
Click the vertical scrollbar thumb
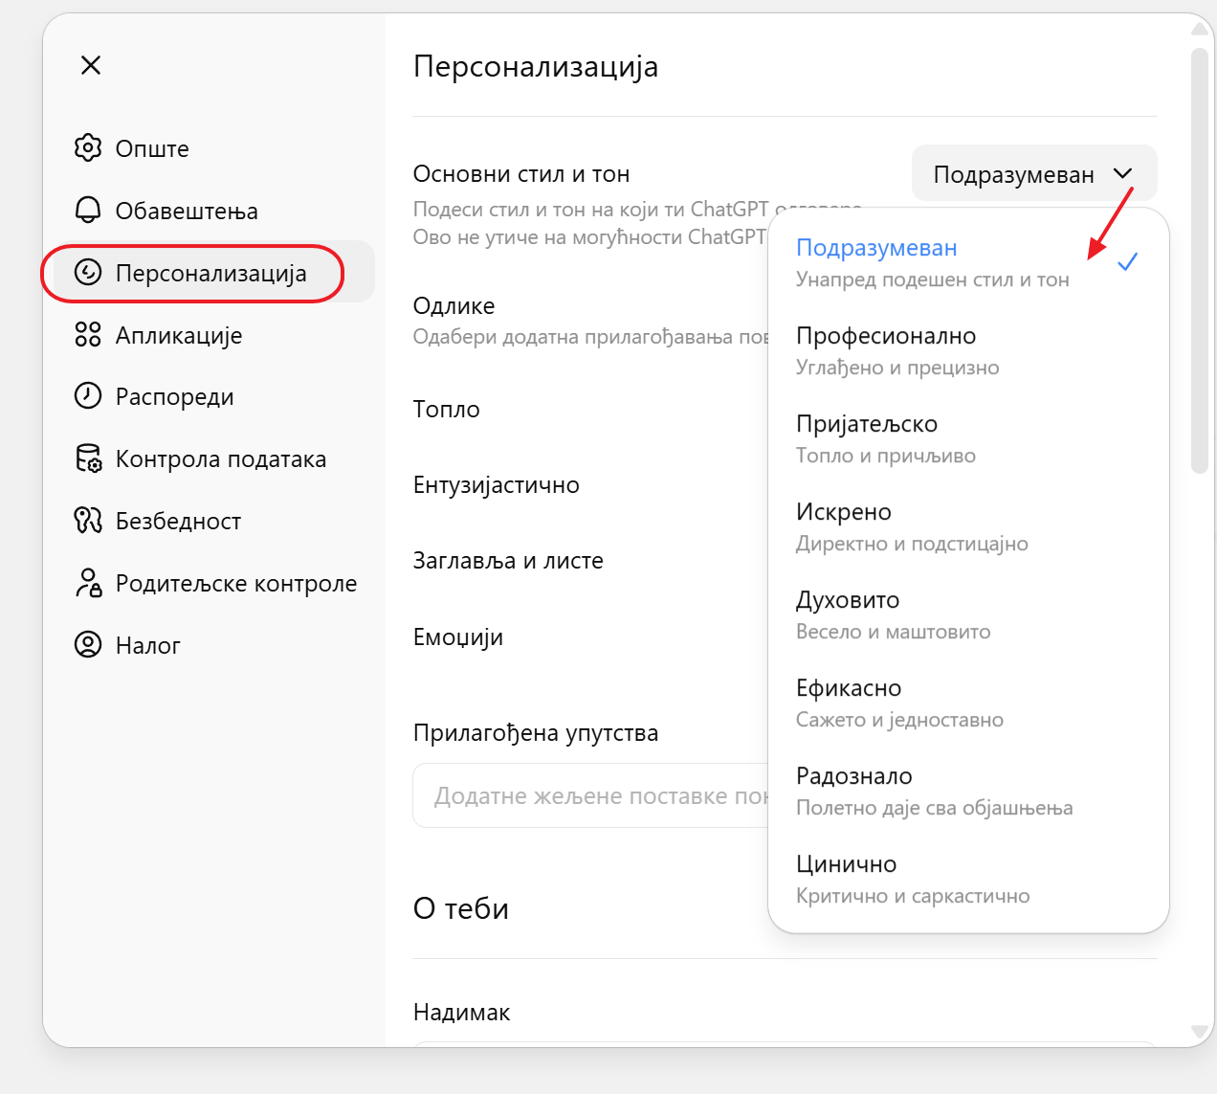(x=1200, y=258)
